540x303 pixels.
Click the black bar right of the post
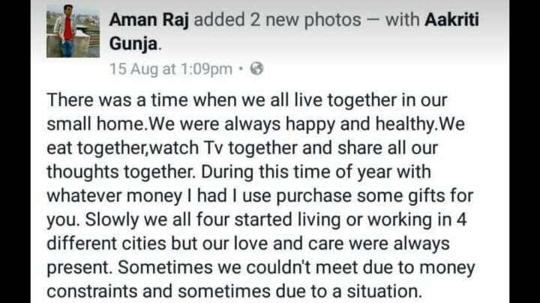coord(524,150)
